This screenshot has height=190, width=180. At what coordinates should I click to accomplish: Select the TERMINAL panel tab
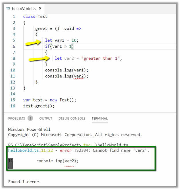(x=99, y=118)
